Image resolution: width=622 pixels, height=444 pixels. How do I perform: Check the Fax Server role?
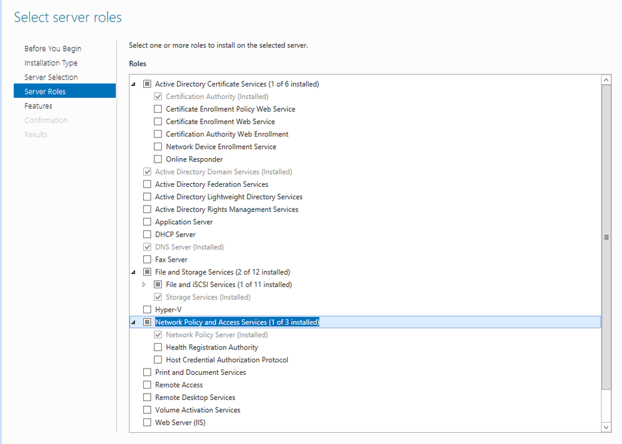147,260
